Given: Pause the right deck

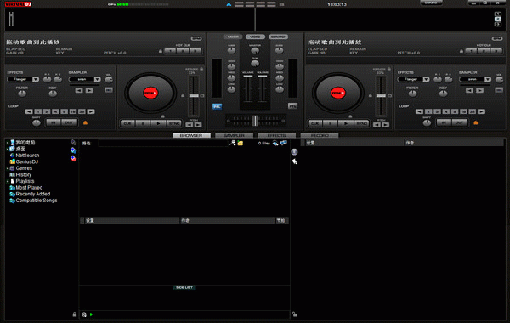Looking at the screenshot, I should 330,123.
